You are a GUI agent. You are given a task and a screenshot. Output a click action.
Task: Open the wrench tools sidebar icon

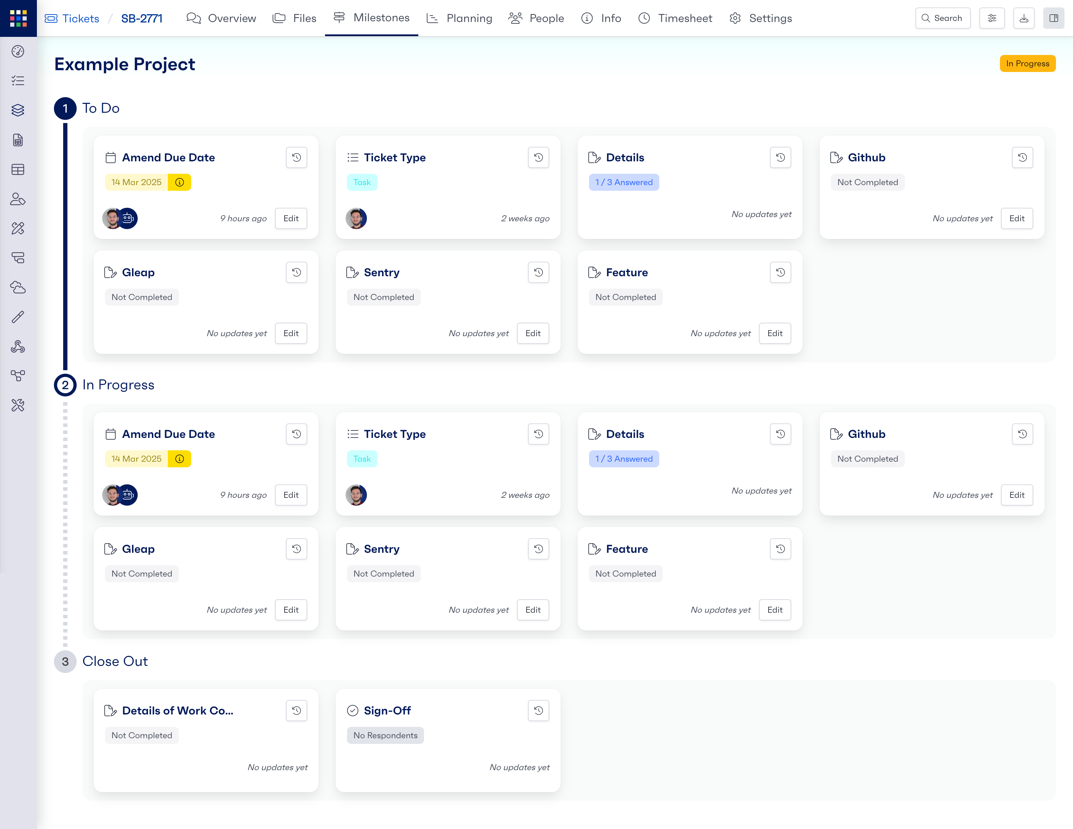(18, 405)
